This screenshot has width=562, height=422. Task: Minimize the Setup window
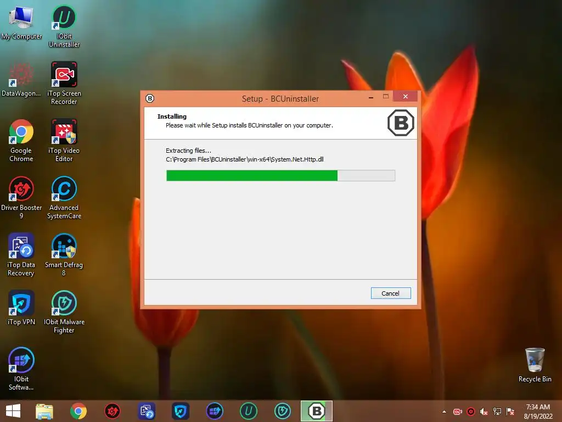coord(371,97)
